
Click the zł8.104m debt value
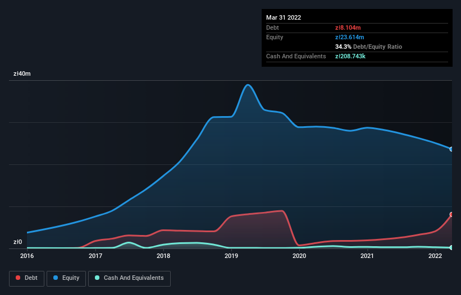(x=348, y=27)
